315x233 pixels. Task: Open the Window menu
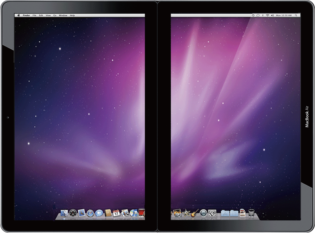click(x=63, y=15)
